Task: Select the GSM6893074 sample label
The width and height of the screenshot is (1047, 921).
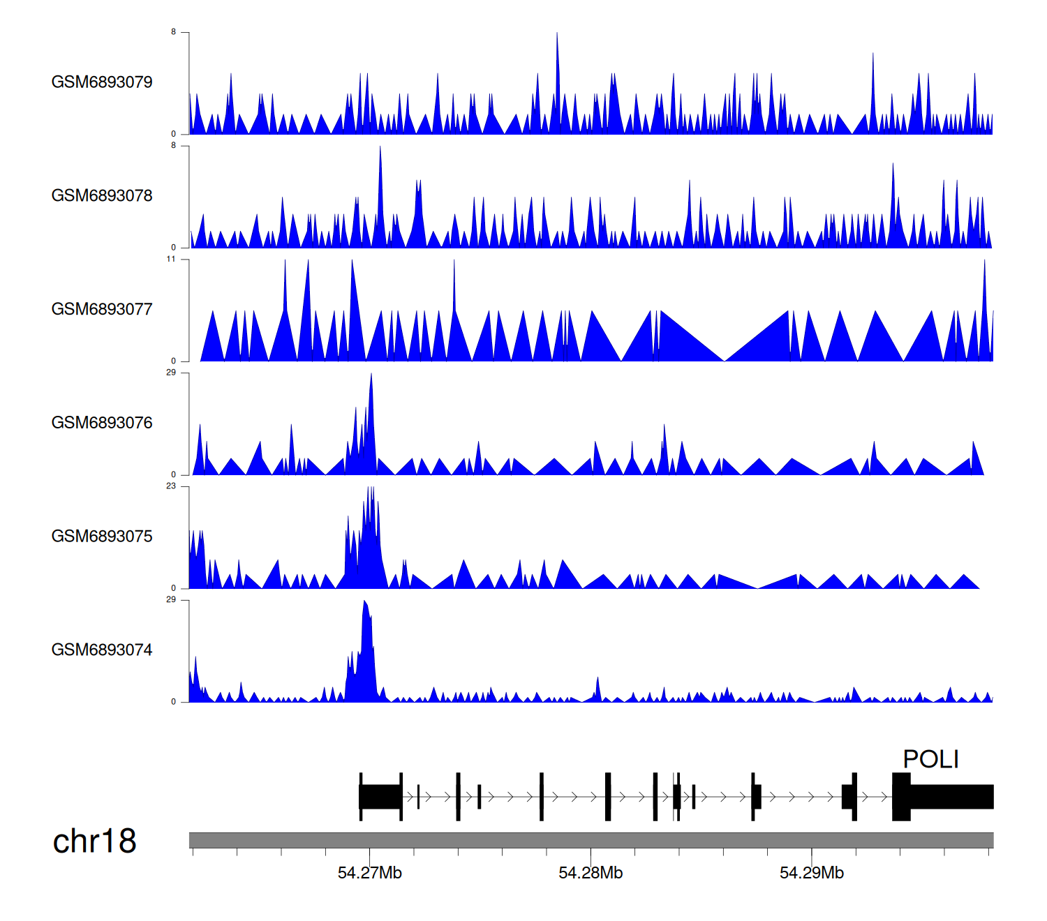Action: point(102,650)
